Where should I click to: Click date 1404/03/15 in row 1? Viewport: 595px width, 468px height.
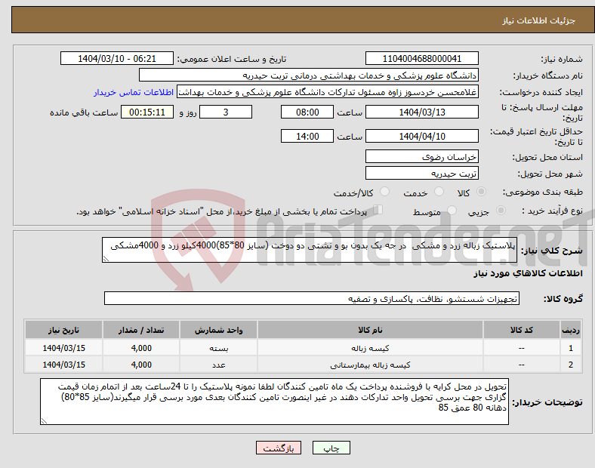pos(63,348)
